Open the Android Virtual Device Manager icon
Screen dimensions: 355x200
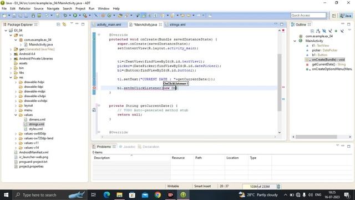point(39,16)
